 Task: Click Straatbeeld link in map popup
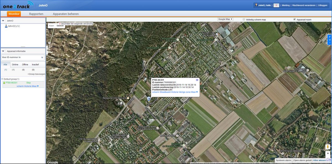coord(165,92)
